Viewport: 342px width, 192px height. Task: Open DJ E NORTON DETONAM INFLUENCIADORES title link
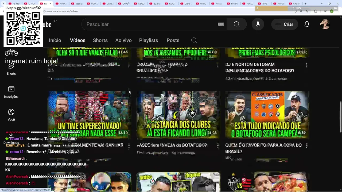click(x=259, y=67)
